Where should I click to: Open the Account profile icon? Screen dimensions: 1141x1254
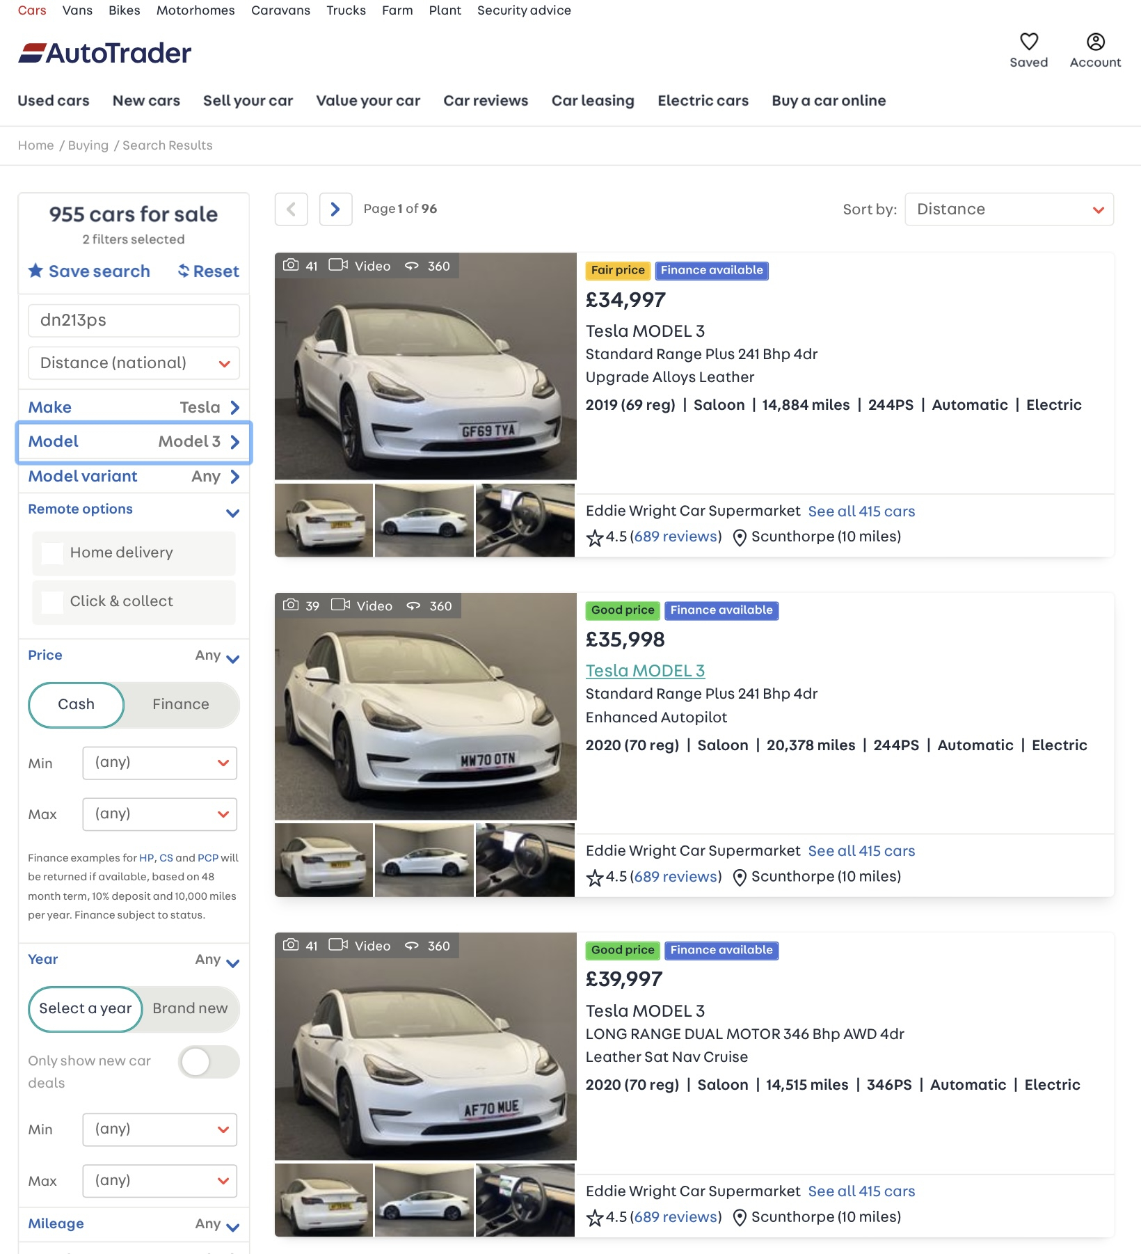pos(1095,42)
